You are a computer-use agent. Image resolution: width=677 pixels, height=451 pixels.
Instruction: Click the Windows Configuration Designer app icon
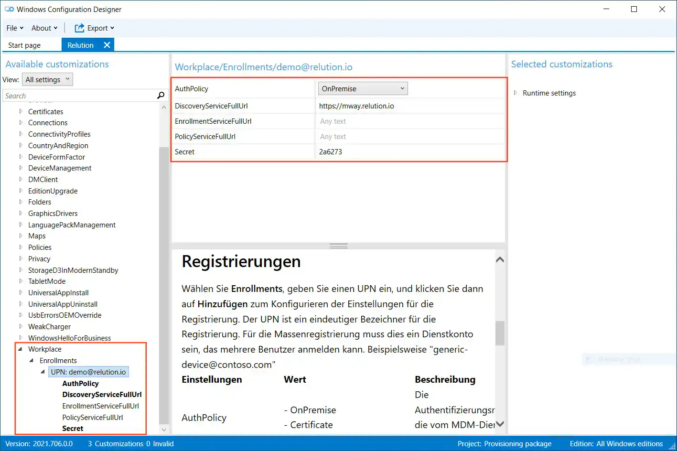click(x=9, y=9)
